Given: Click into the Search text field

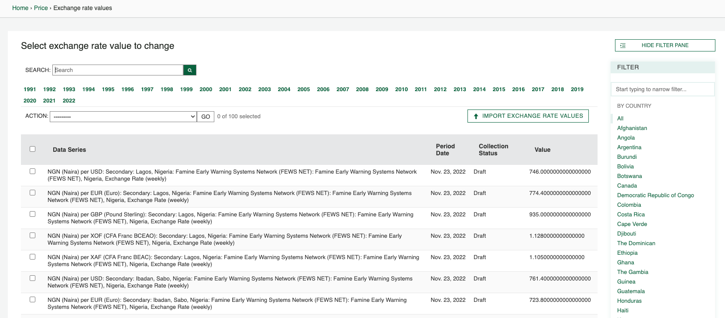Looking at the screenshot, I should pos(118,70).
